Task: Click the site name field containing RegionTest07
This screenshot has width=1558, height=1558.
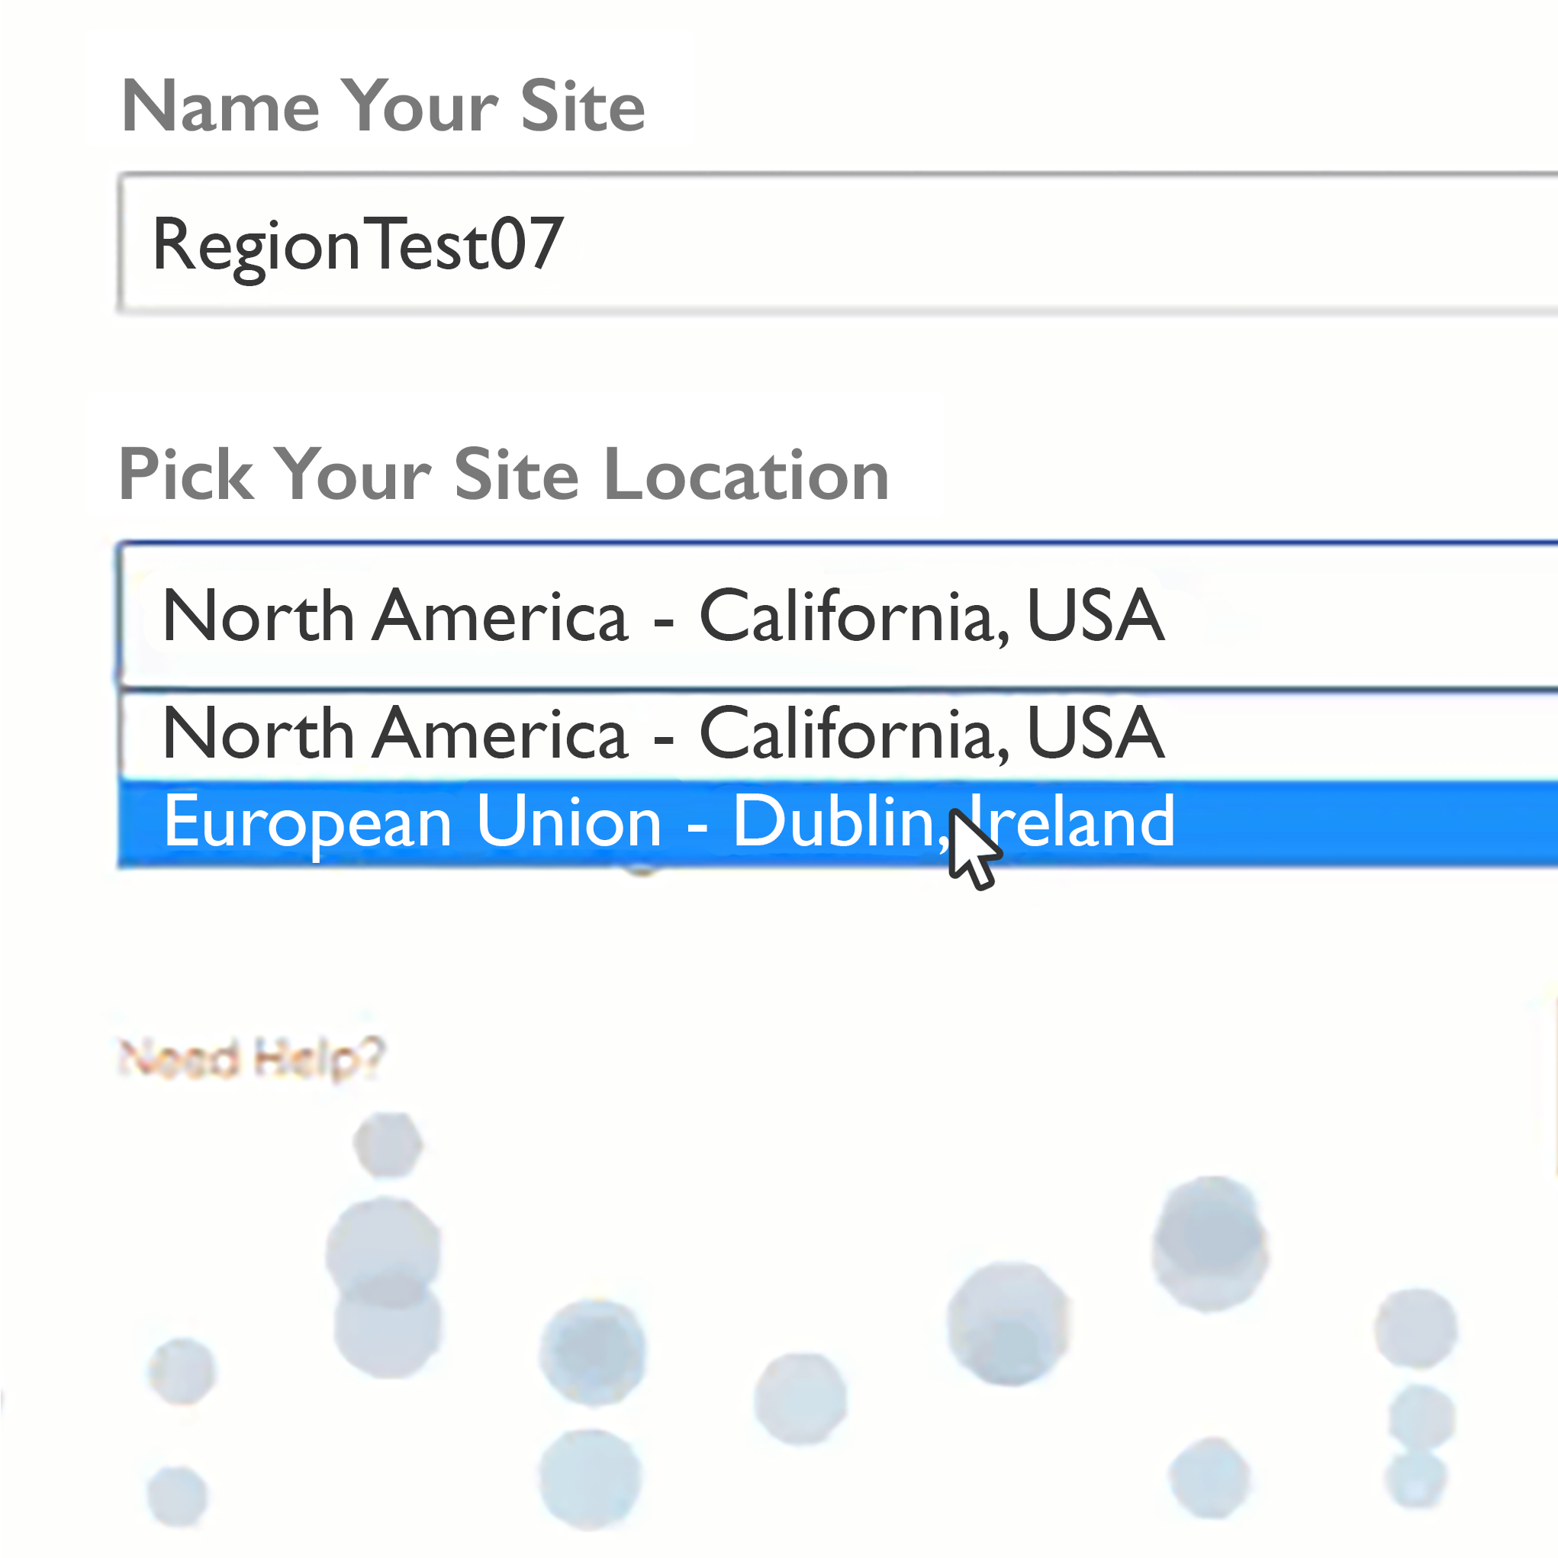Action: (x=806, y=243)
